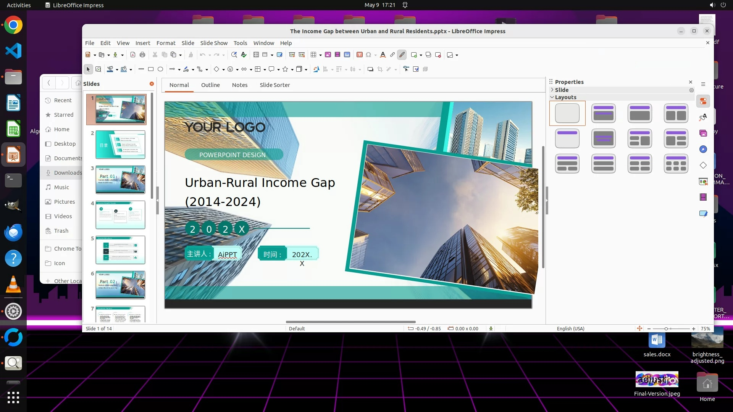The height and width of the screenshot is (412, 733).
Task: Select slide 3 thumbnail in Slides panel
Action: (120, 179)
